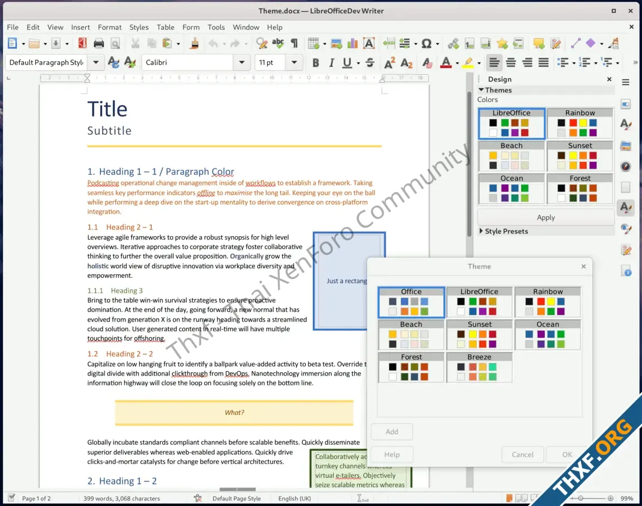Viewport: 642px width, 506px height.
Task: Toggle Bold formatting
Action: [315, 62]
